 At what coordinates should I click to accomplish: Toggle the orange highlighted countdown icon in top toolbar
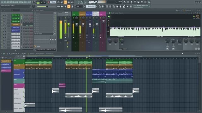pyautogui.click(x=65, y=2)
